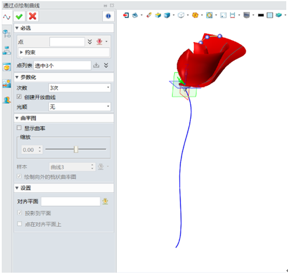
Task: Open the orange cube library sidebar icon
Action: click(x=7, y=67)
